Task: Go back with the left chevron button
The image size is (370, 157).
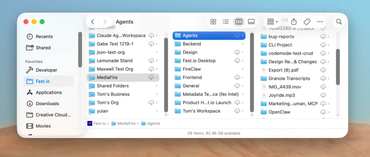Action: (92, 22)
